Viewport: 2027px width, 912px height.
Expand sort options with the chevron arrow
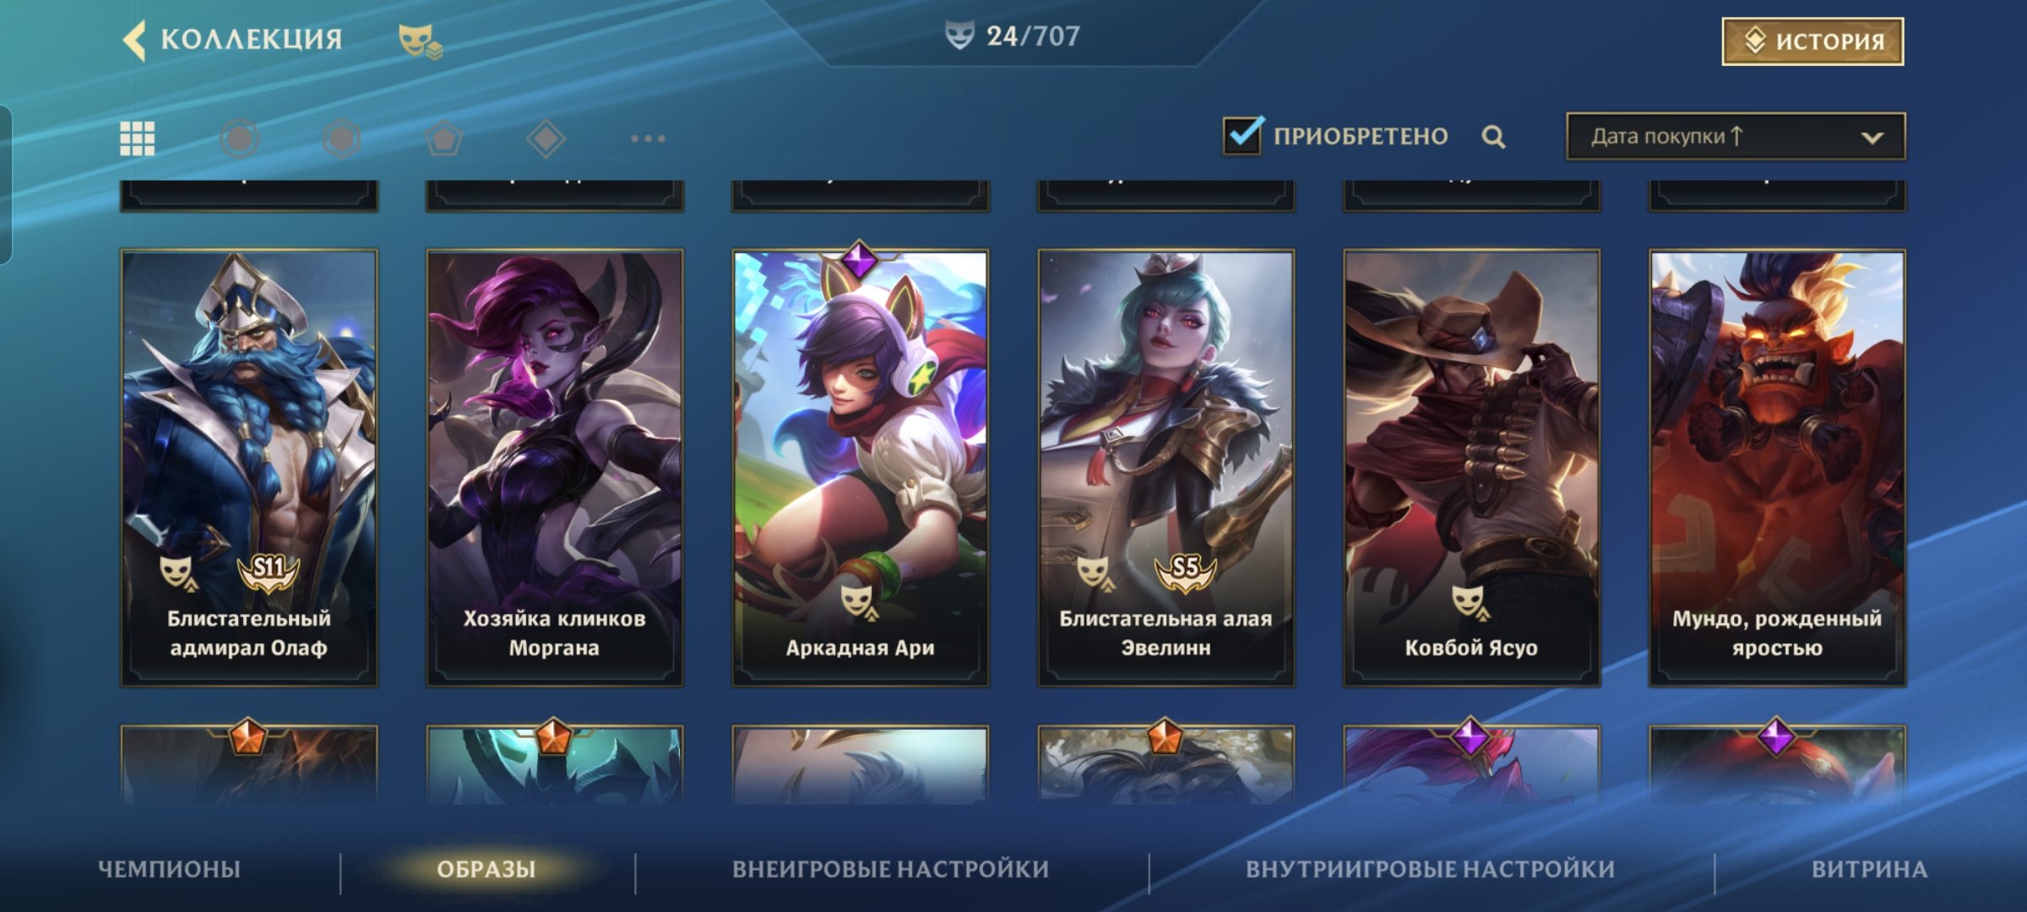[1872, 138]
